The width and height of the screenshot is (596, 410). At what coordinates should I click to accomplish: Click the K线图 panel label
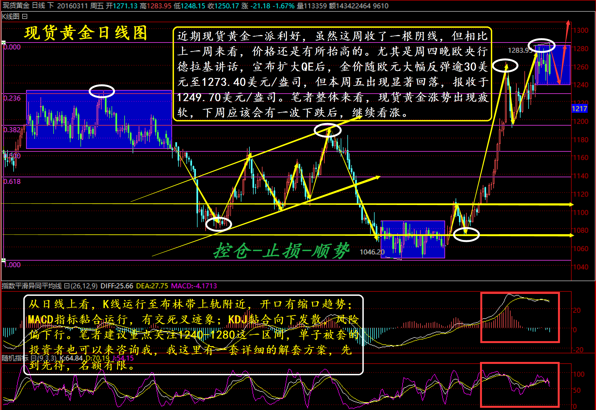[x=11, y=17]
